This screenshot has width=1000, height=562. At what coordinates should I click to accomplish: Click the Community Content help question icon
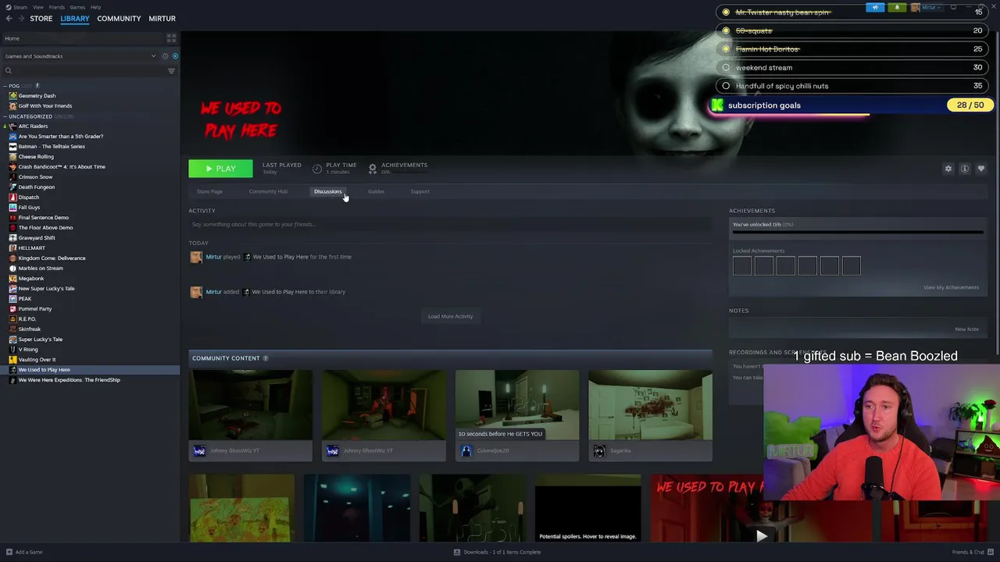[266, 358]
